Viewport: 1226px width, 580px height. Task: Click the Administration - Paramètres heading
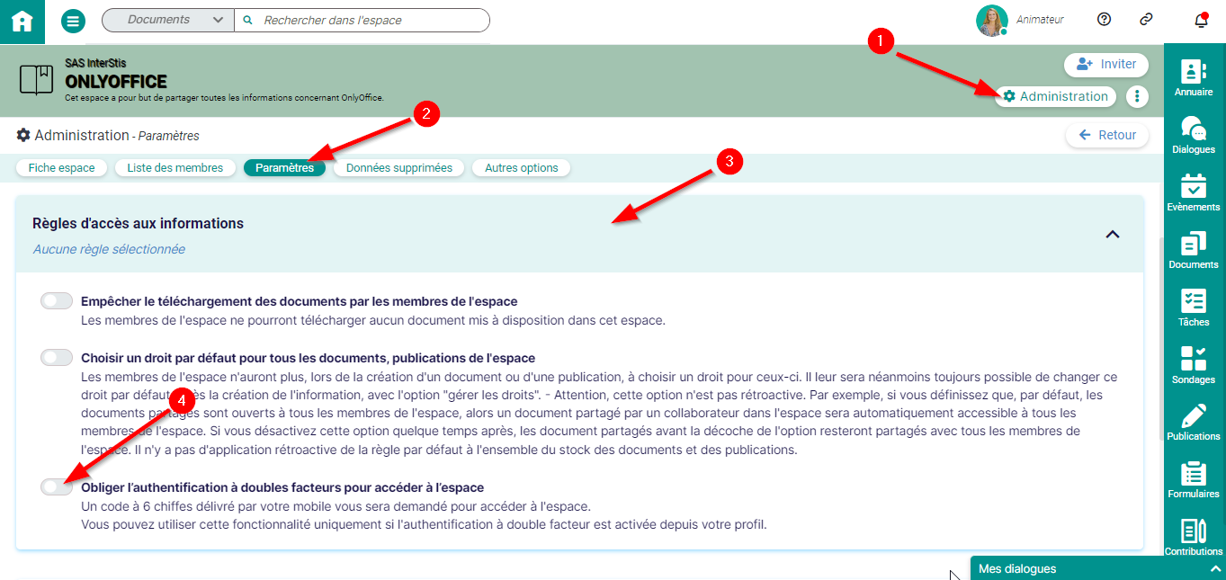pyautogui.click(x=108, y=136)
